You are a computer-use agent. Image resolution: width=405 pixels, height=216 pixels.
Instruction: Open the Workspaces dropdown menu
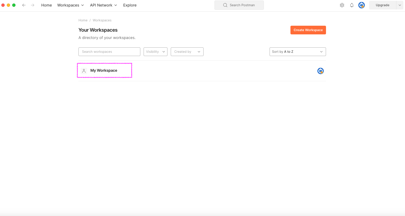pyautogui.click(x=71, y=5)
